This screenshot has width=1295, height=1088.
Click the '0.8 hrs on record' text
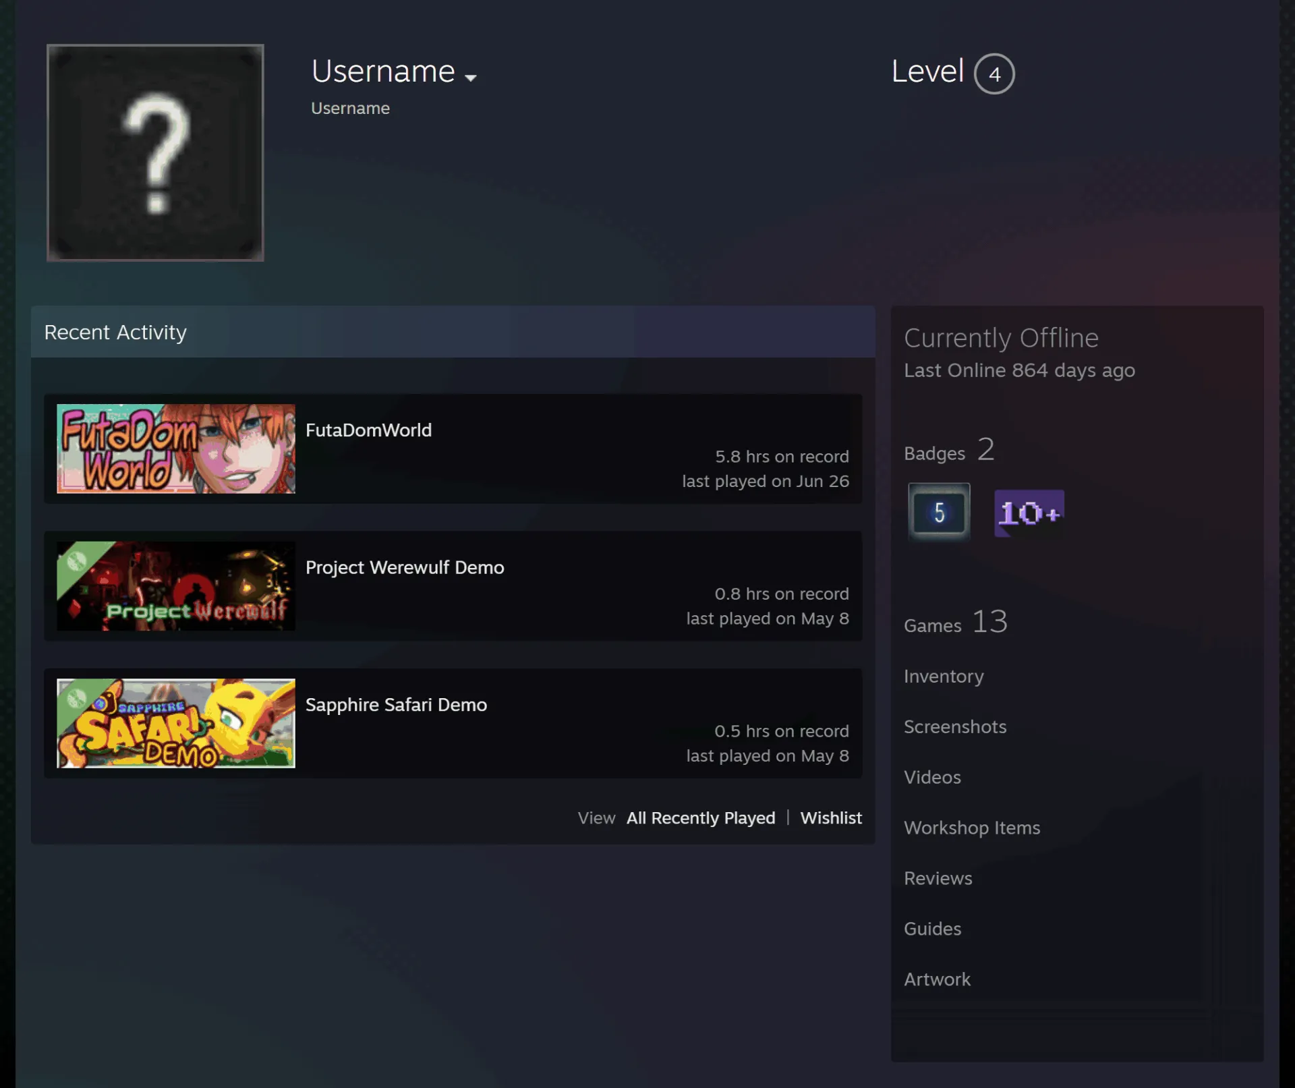click(x=782, y=594)
